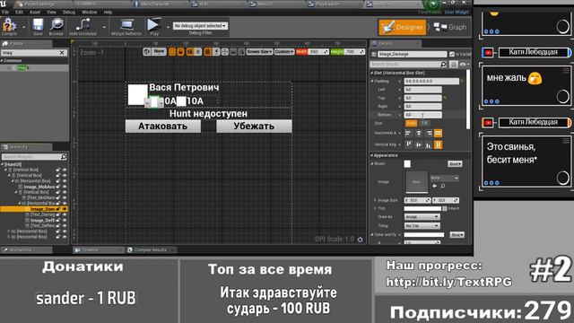Screen dimensions: 574x323
Task: Open the Window menu
Action: coord(90,12)
